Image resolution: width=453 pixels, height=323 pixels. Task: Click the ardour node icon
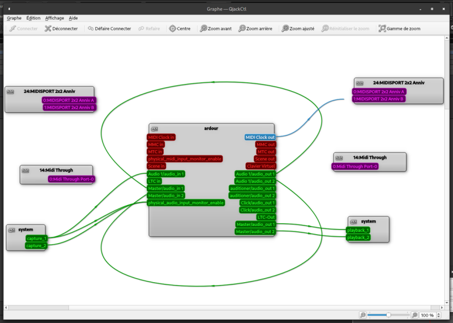pyautogui.click(x=155, y=129)
